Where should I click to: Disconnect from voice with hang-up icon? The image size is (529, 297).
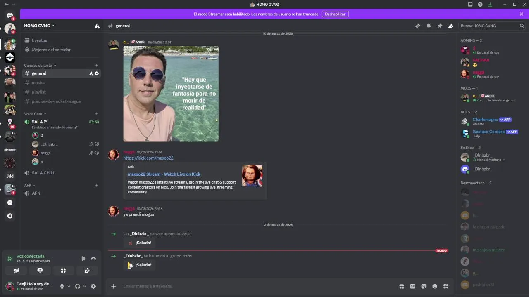pos(93,259)
